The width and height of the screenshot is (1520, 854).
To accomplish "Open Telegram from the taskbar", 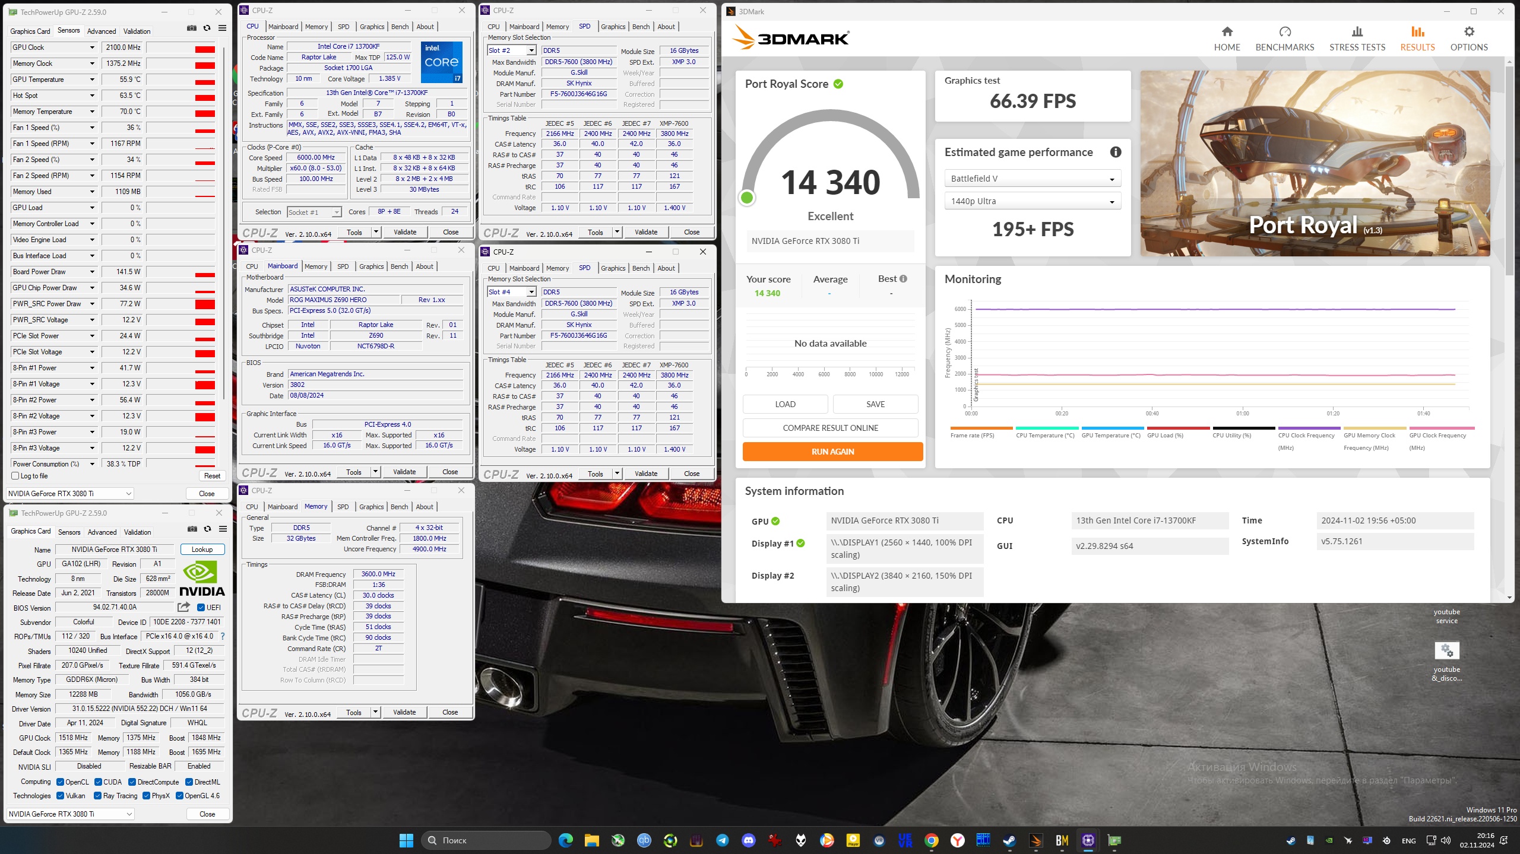I will coord(722,840).
